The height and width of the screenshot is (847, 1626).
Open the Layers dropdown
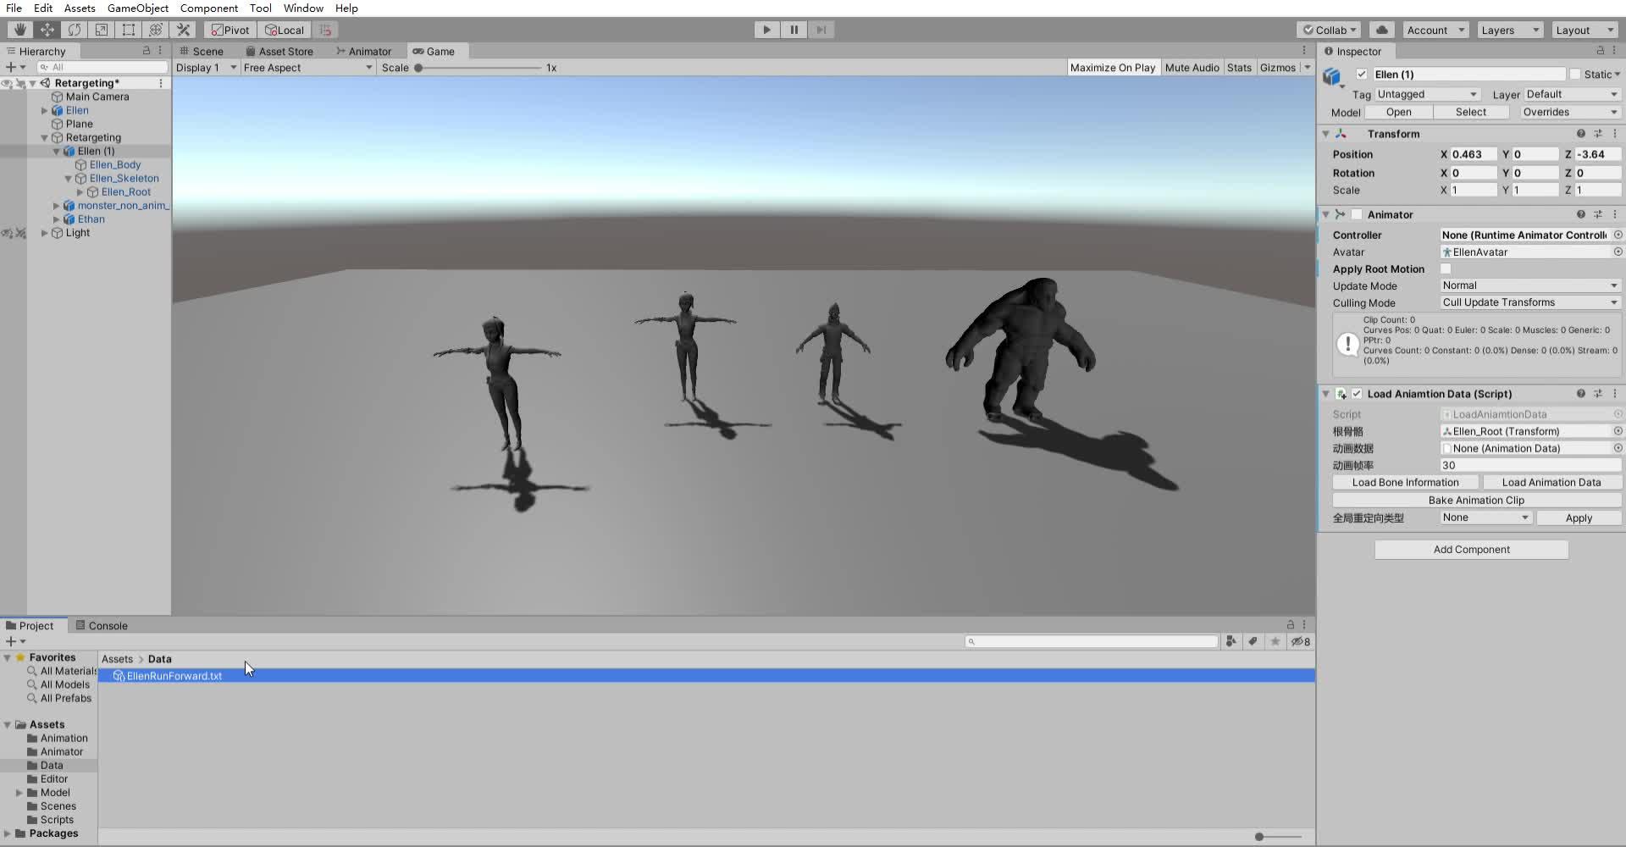point(1509,30)
